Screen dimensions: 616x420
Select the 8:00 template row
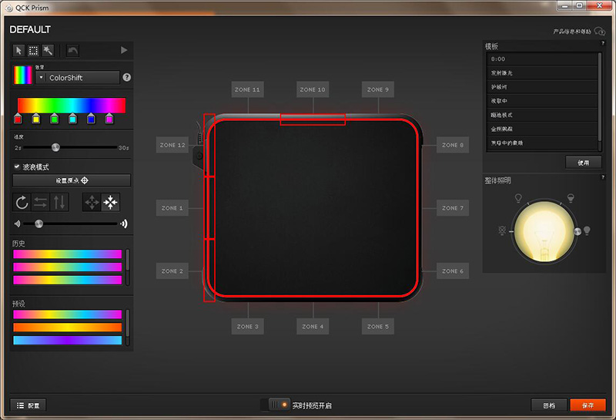pos(542,59)
